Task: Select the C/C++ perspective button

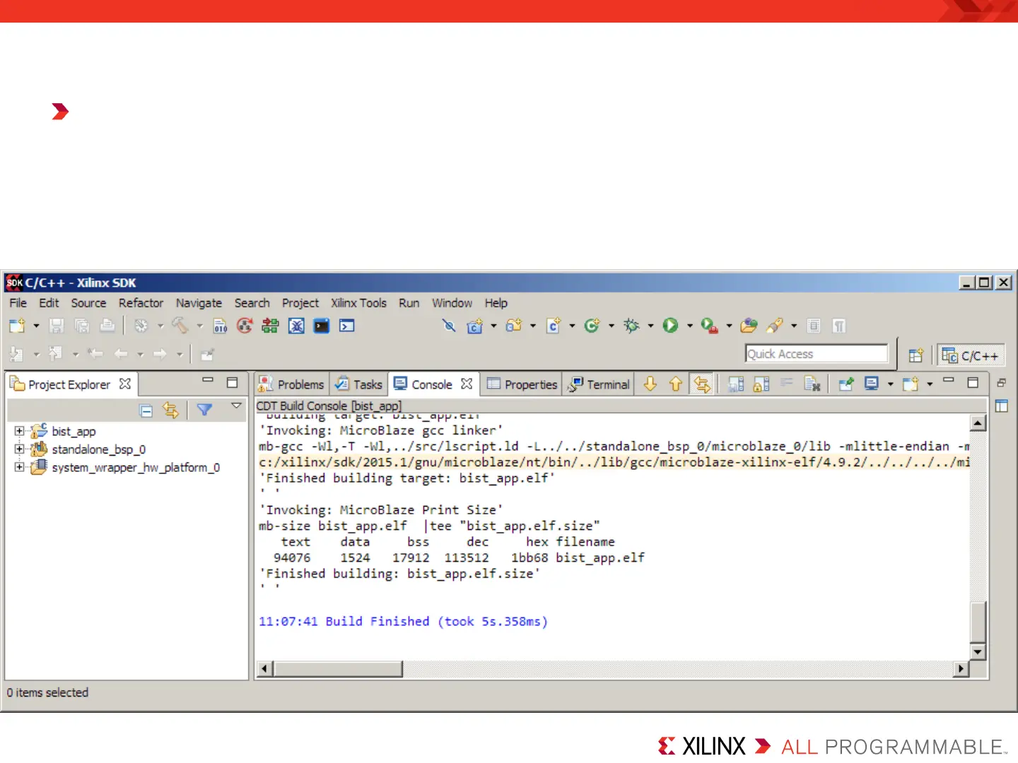Action: [x=971, y=355]
